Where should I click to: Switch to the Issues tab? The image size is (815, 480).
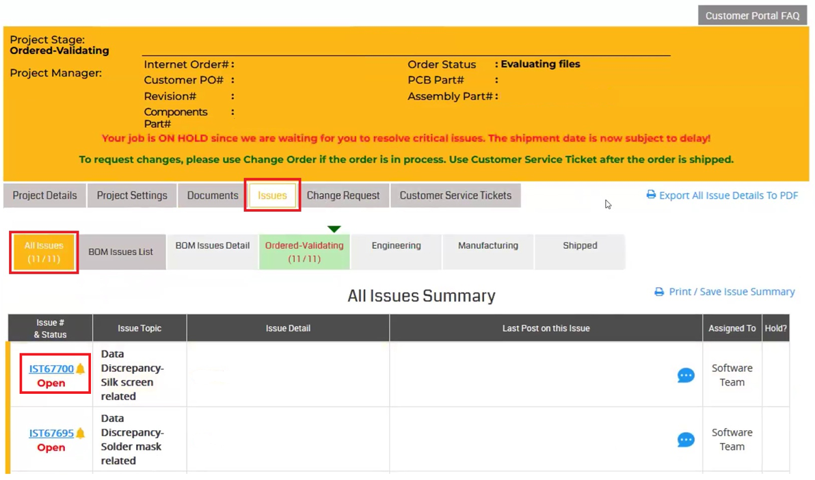pyautogui.click(x=272, y=195)
